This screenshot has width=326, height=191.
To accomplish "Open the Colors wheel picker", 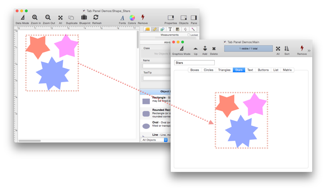I will [132, 18].
